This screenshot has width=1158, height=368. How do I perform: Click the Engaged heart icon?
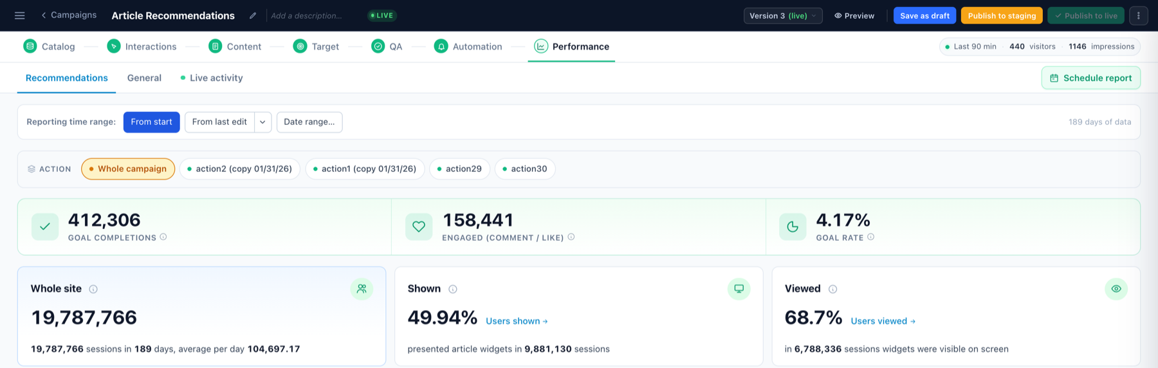point(419,226)
